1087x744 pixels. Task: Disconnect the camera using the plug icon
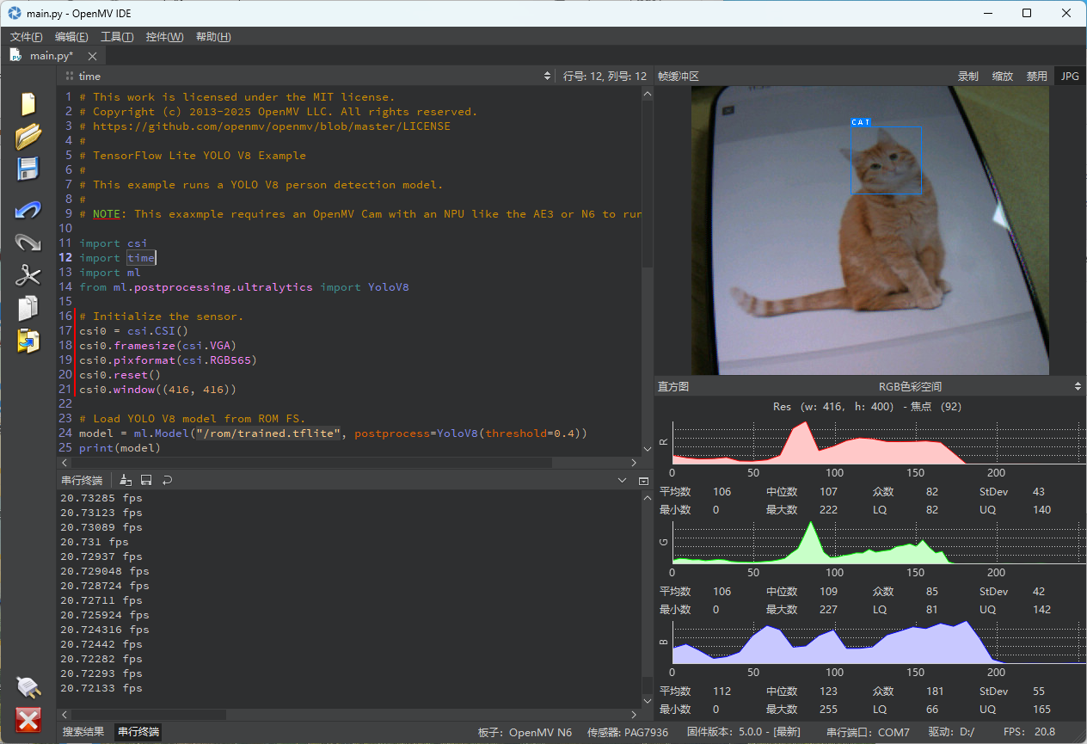click(x=28, y=686)
